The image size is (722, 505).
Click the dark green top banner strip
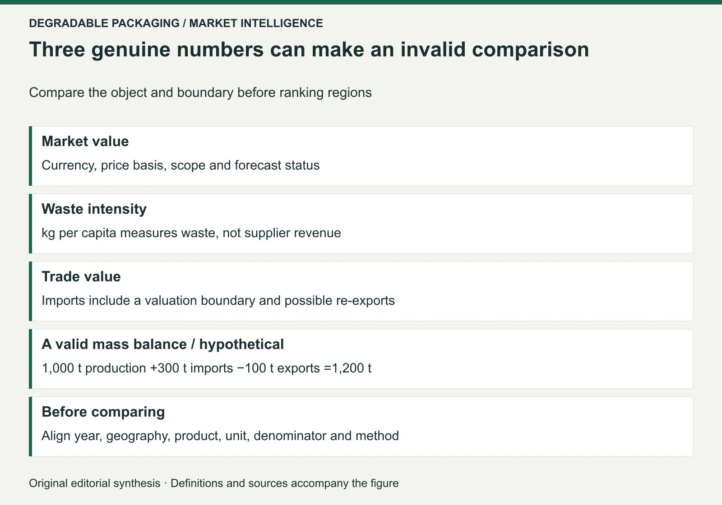click(x=361, y=2)
